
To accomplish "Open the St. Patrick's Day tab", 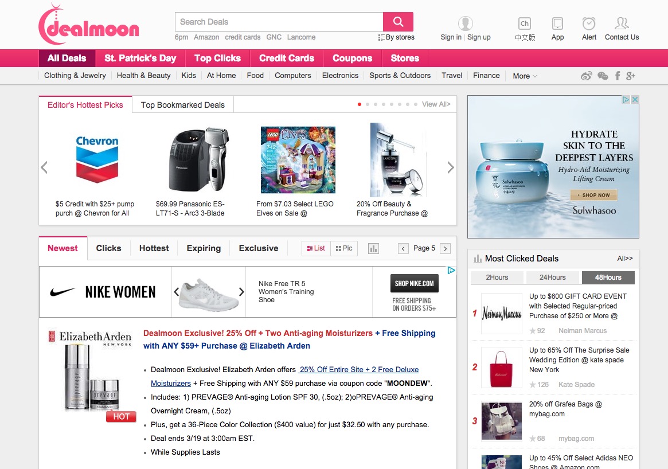I will [140, 58].
